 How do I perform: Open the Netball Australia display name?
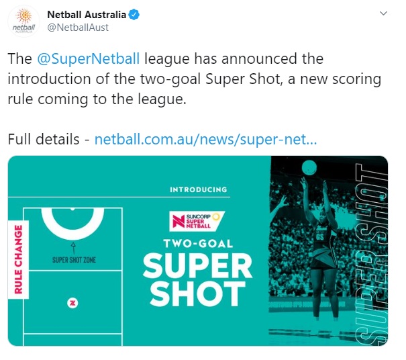coord(87,14)
